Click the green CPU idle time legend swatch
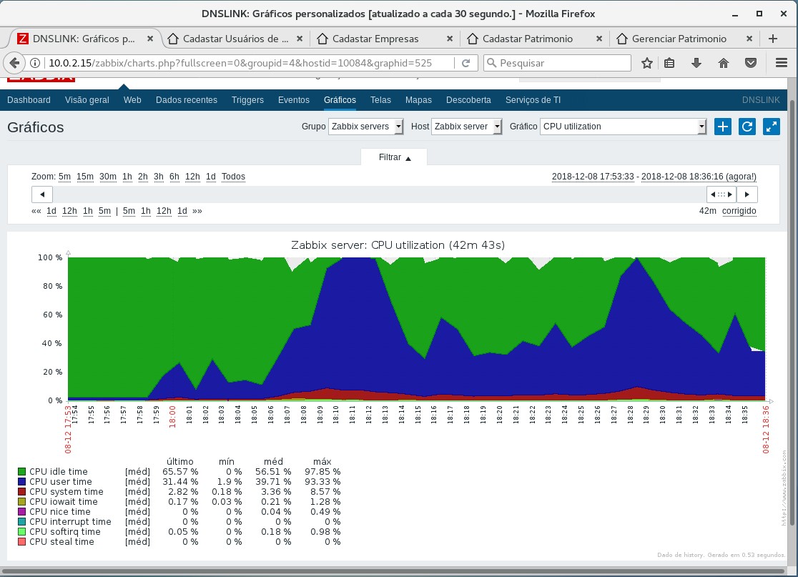This screenshot has height=577, width=798. coord(21,472)
